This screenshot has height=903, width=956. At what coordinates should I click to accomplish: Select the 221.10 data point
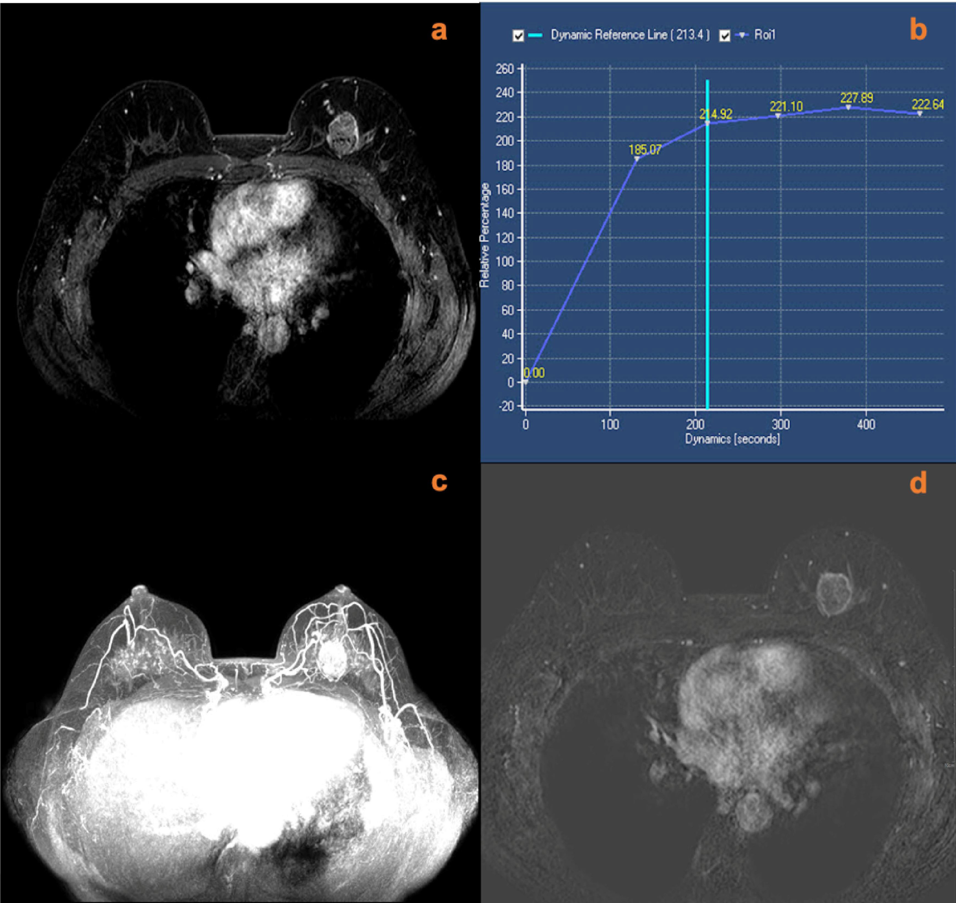(778, 116)
